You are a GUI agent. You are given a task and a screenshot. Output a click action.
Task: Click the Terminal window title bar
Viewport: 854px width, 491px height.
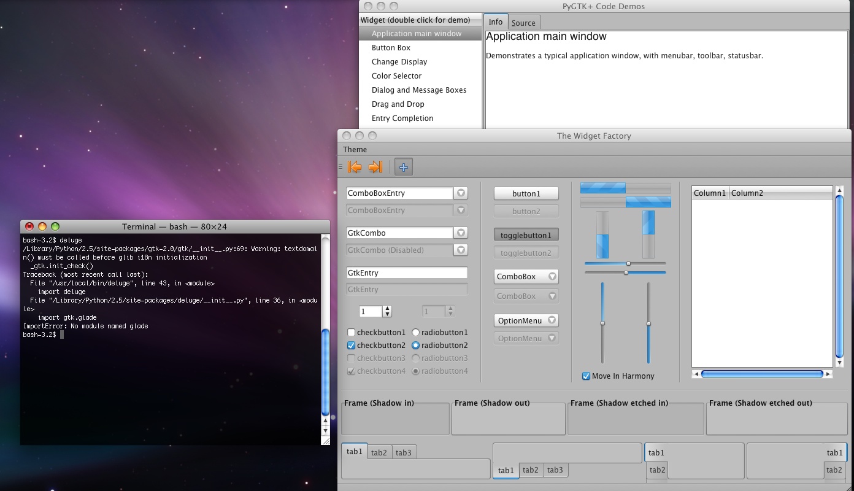click(x=175, y=226)
